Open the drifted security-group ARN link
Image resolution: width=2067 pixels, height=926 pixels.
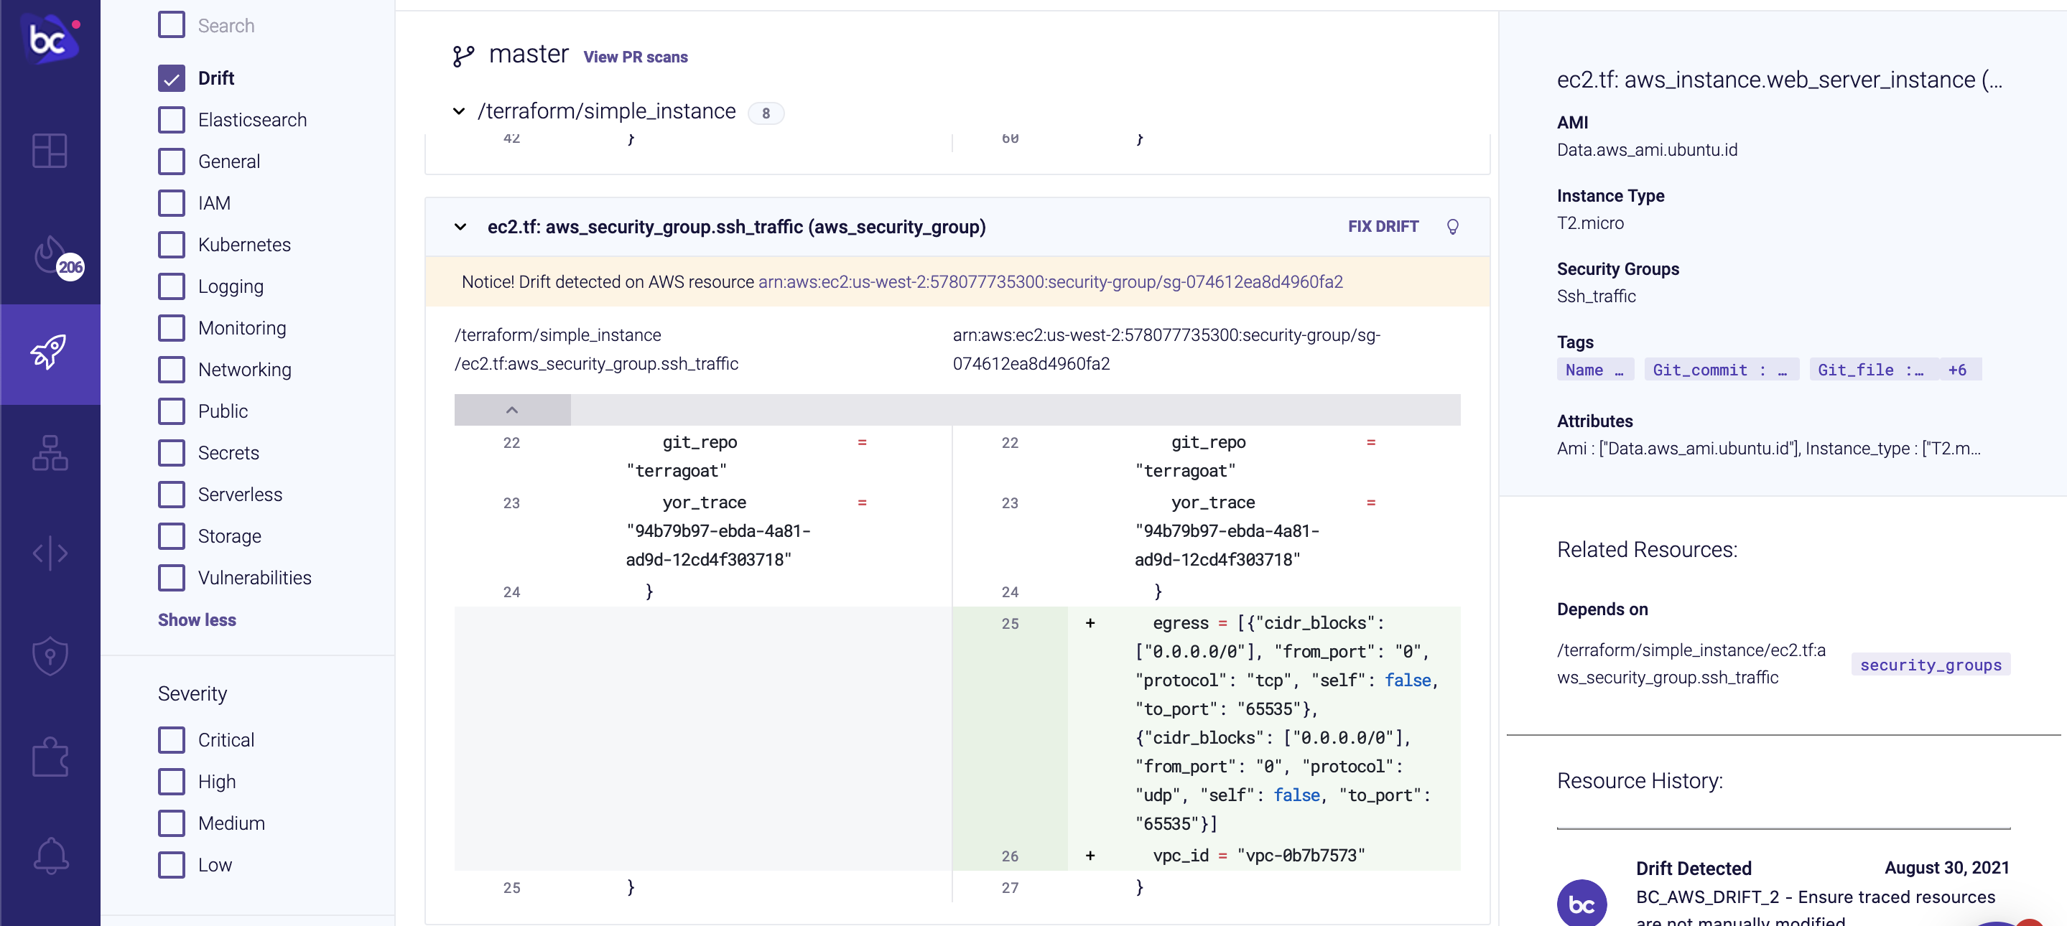pyautogui.click(x=1050, y=282)
